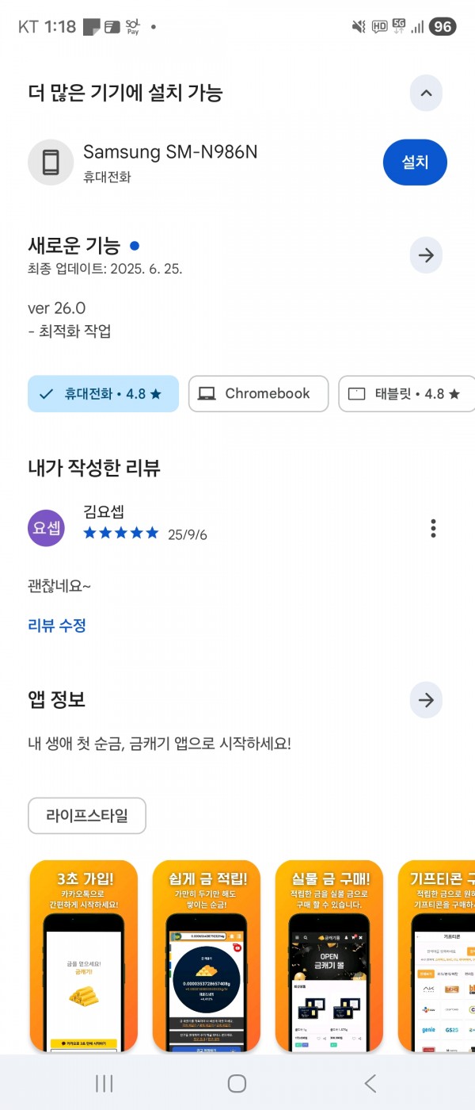
Task: Open review three-dot options menu
Action: pos(433,528)
